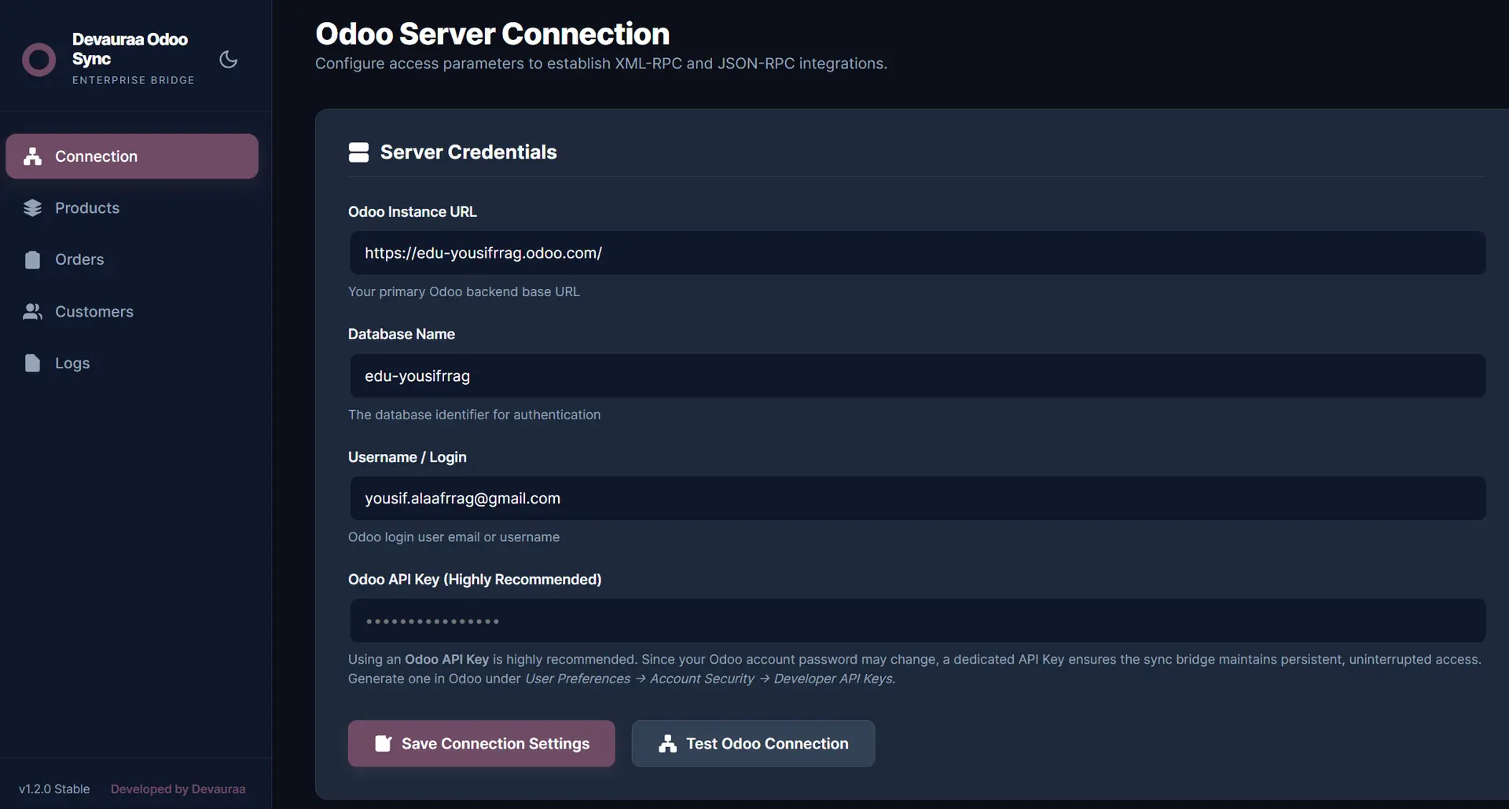Click the 'Developer API Keys' italic text
The image size is (1509, 809).
tap(833, 679)
